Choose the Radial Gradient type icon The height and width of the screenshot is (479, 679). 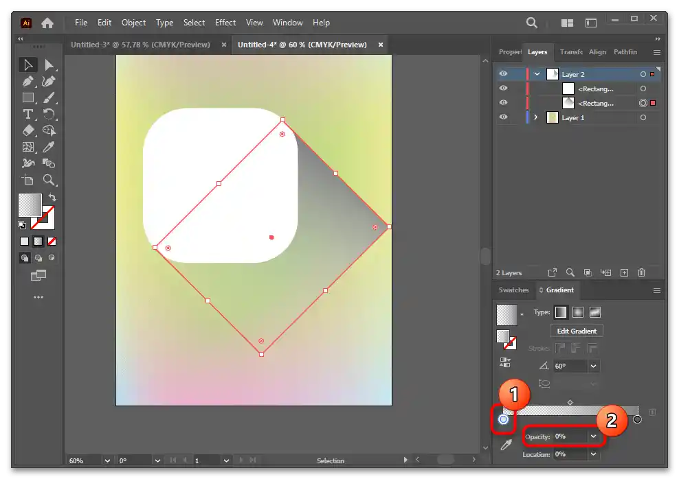pos(578,312)
